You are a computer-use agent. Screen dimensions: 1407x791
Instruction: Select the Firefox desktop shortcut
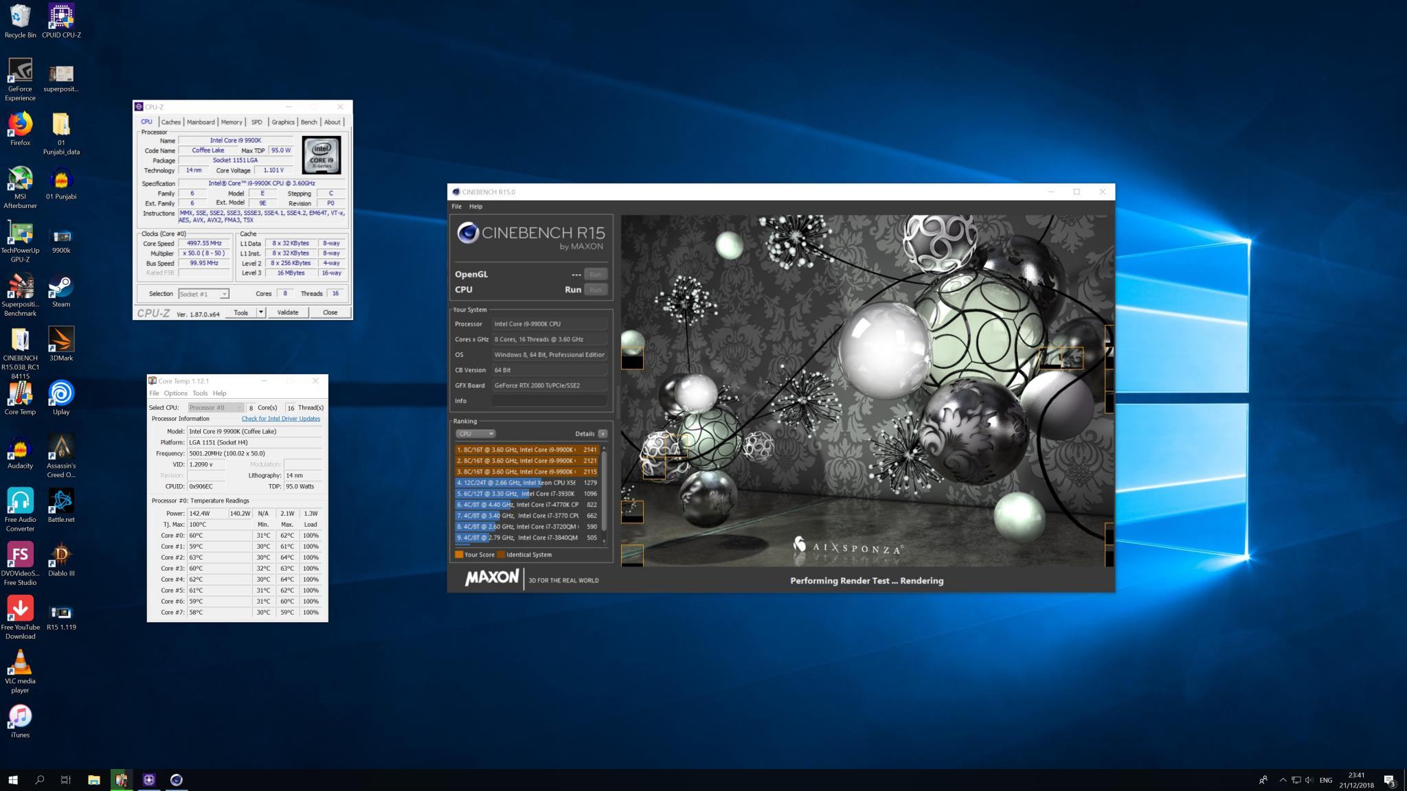[x=20, y=129]
